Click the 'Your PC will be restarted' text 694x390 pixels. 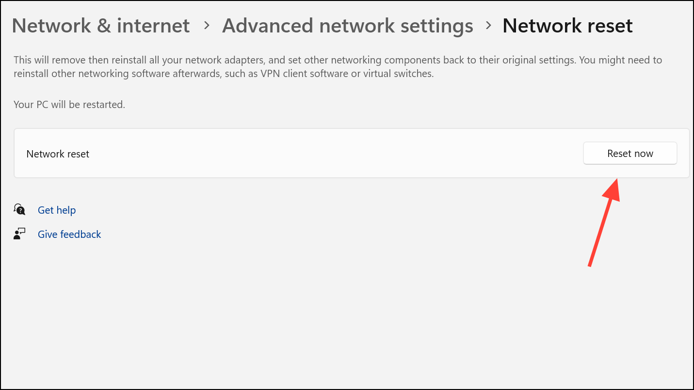[69, 105]
